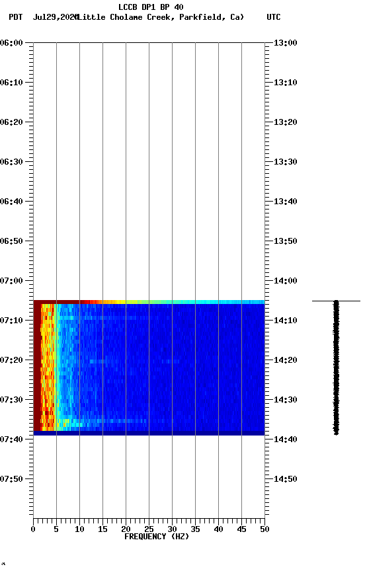
Task: Click the UTC time label 14:30
Action: [x=286, y=400]
